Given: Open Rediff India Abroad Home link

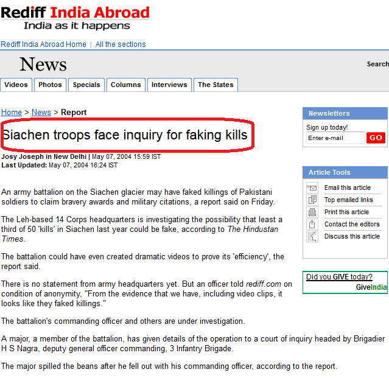Looking at the screenshot, I should [x=43, y=44].
